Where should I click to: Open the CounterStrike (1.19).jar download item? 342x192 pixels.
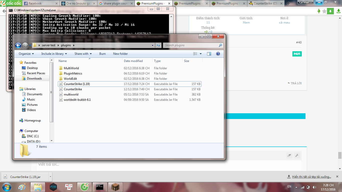[x=25, y=177]
